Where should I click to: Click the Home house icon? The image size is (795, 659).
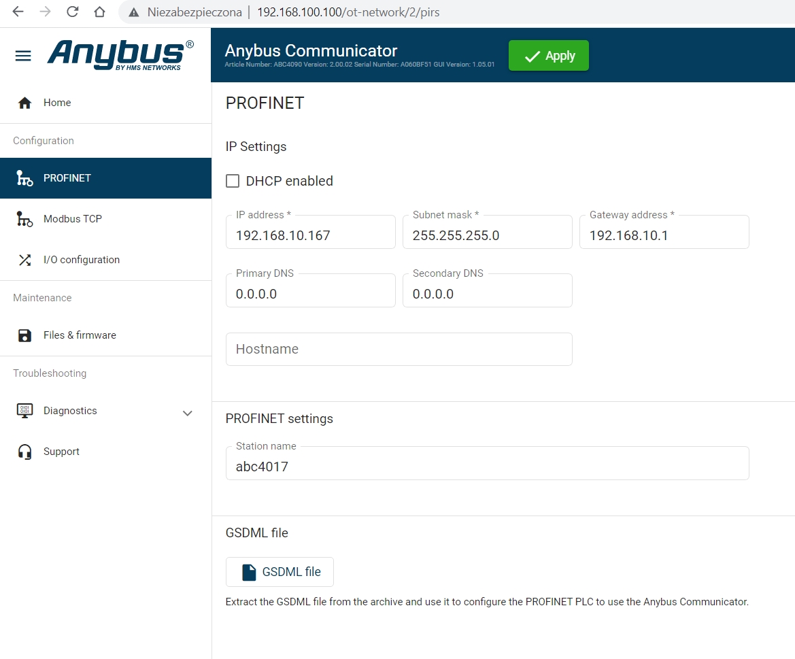(x=24, y=103)
